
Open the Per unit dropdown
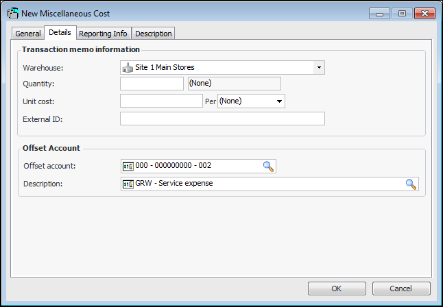click(279, 101)
